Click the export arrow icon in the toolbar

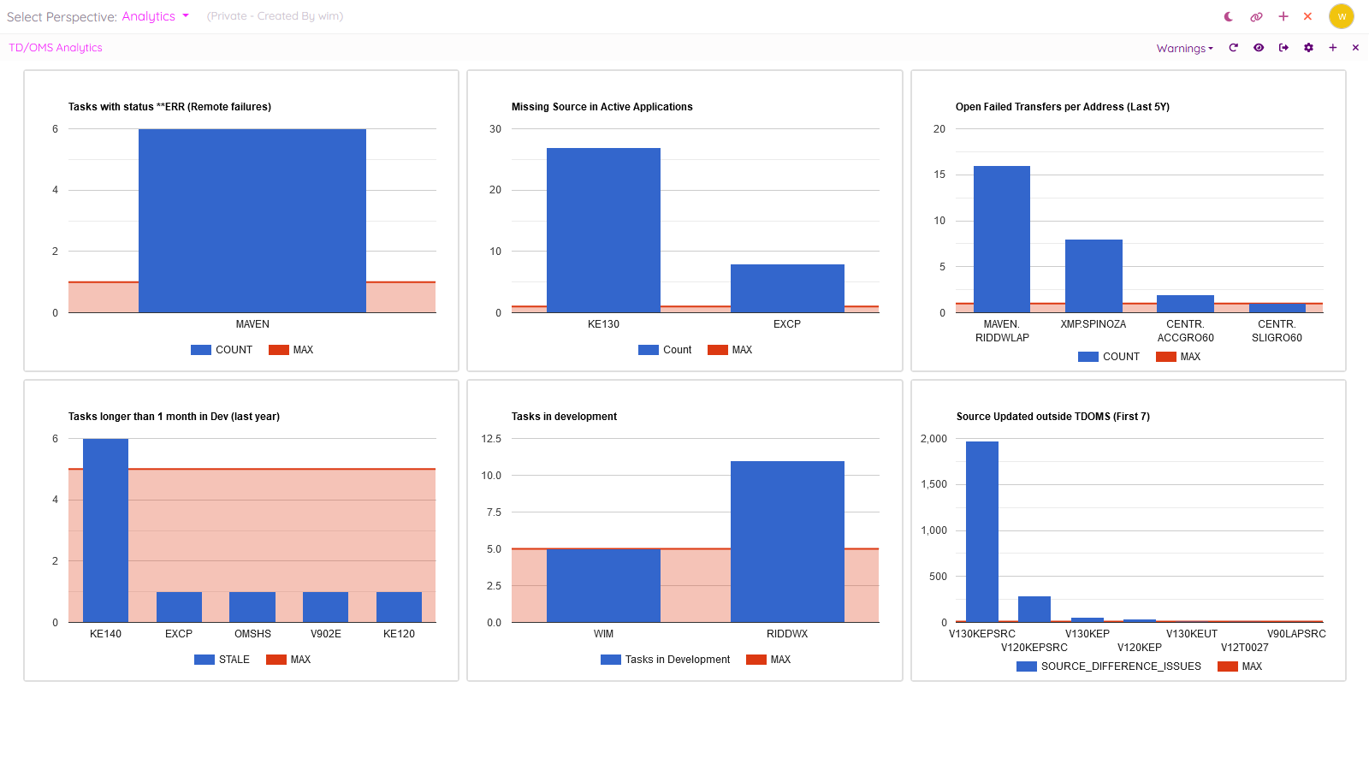(1283, 48)
